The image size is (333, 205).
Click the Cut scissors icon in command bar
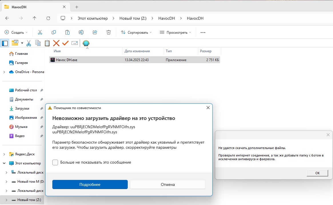(40, 32)
